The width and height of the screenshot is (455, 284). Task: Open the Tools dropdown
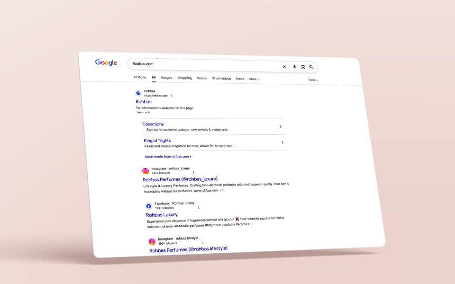(x=313, y=80)
